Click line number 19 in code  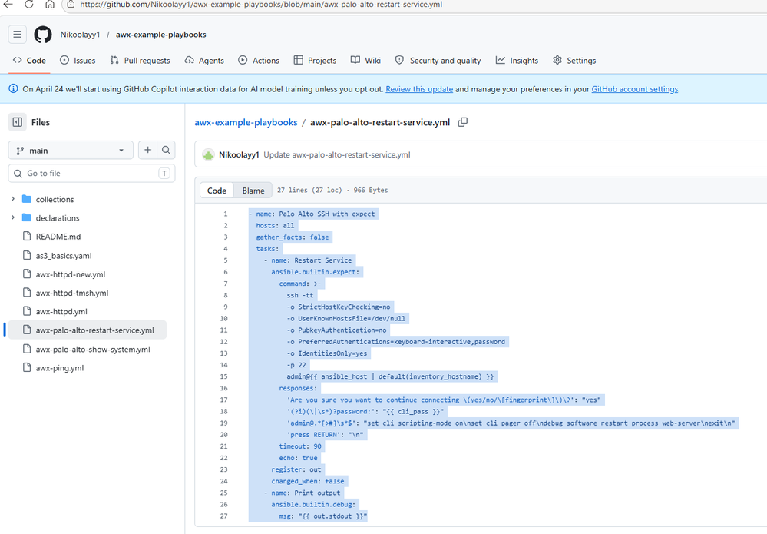pyautogui.click(x=223, y=423)
